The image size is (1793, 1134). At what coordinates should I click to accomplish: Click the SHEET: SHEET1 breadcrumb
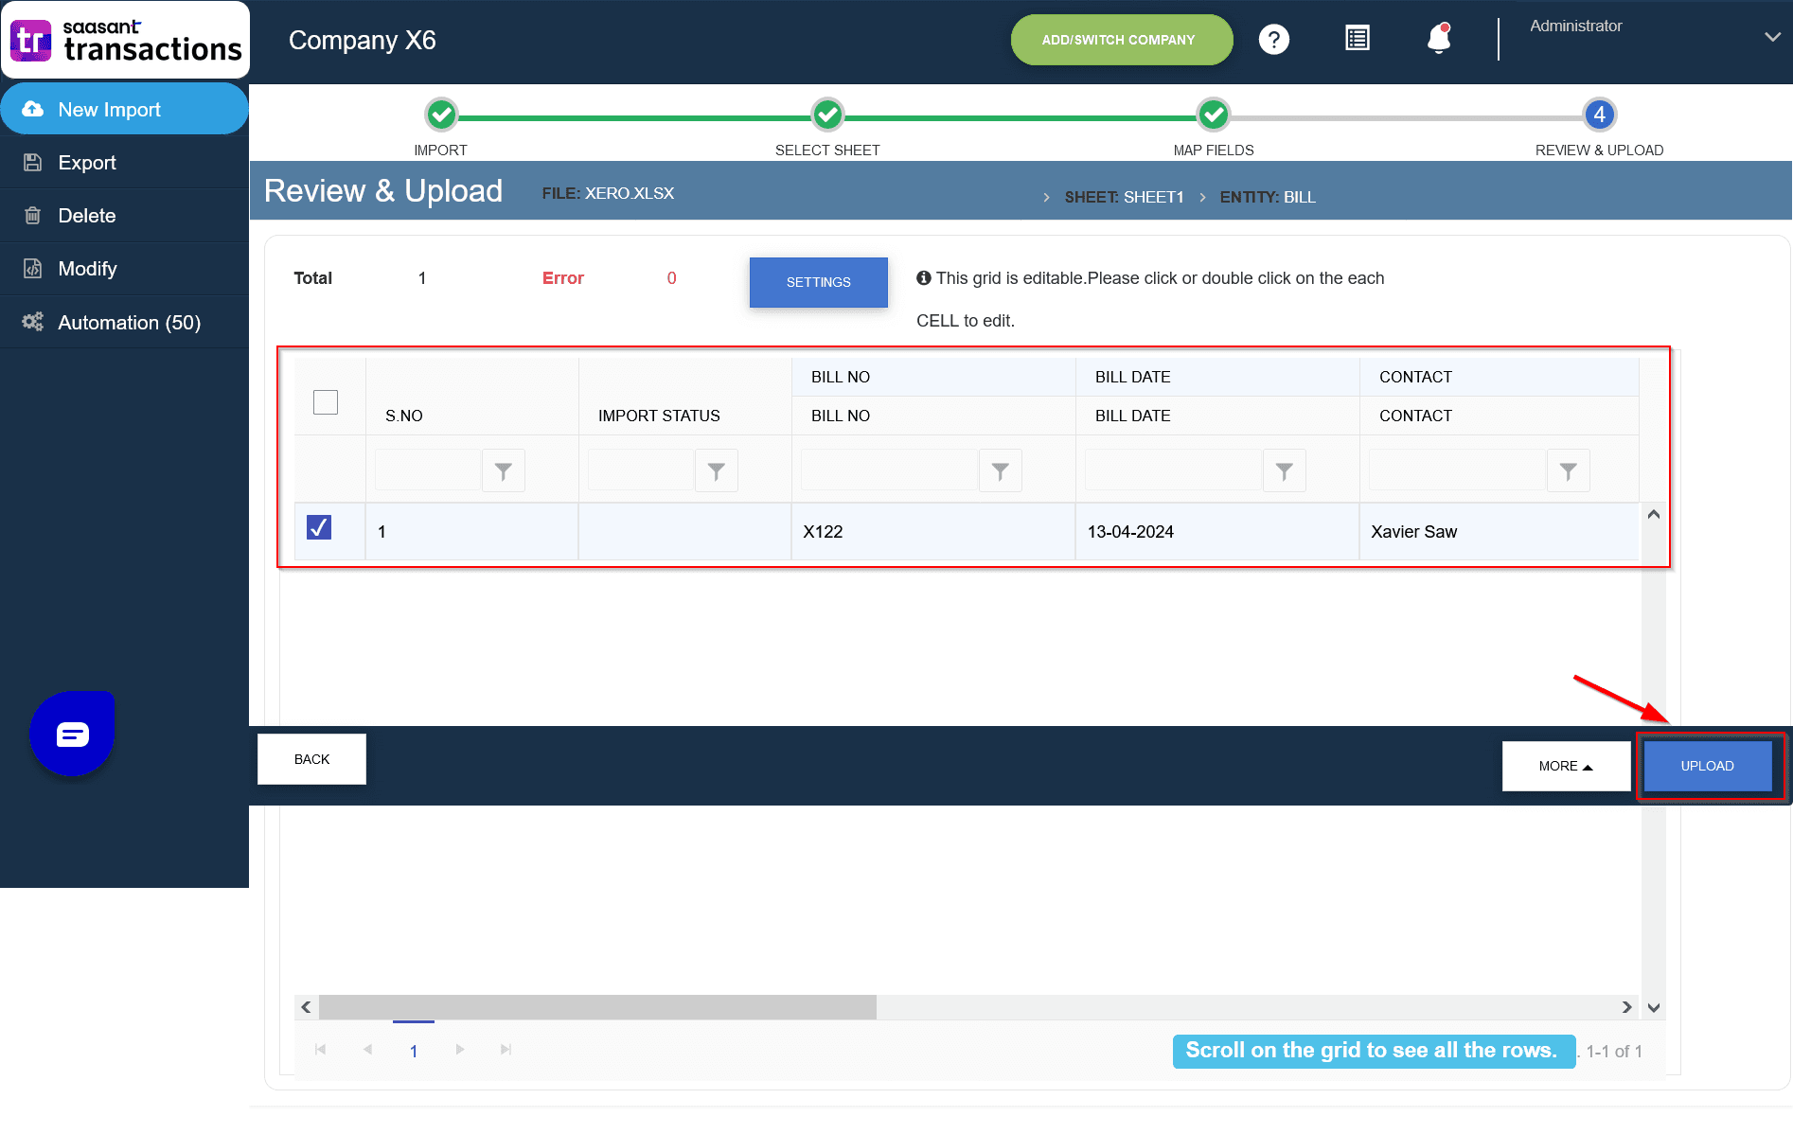(x=1124, y=197)
